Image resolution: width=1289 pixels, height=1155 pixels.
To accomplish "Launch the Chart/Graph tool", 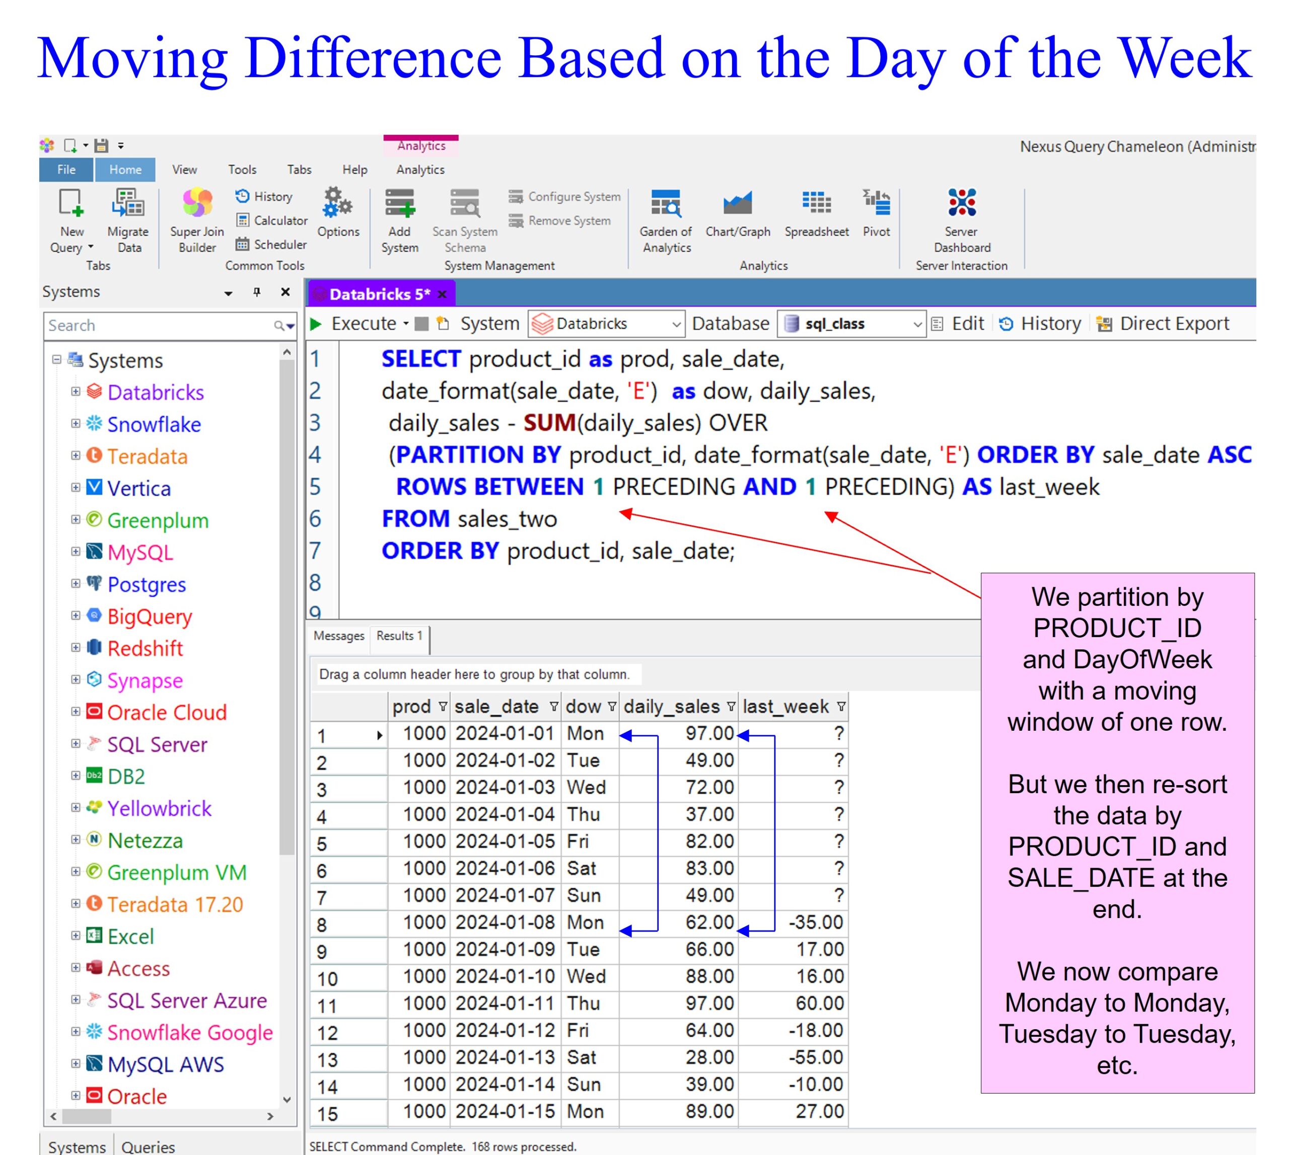I will click(737, 204).
